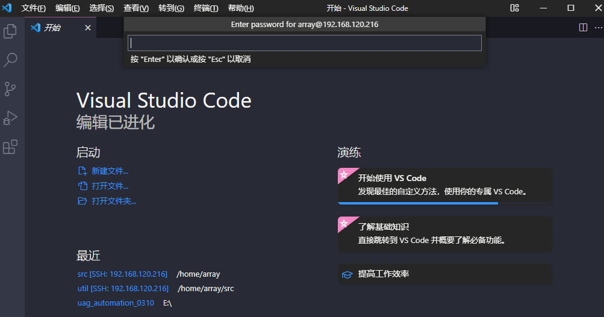Click the star badge on 开始使用 VS Code card
The width and height of the screenshot is (604, 317).
[344, 174]
